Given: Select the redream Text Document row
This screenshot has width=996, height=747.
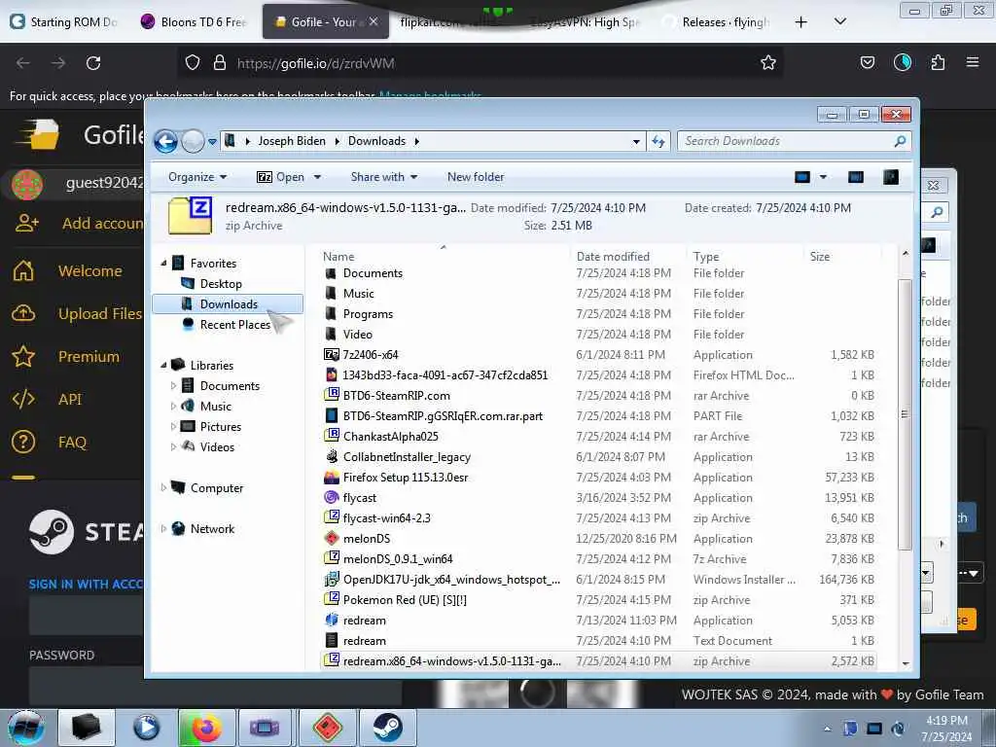Looking at the screenshot, I should pos(599,640).
